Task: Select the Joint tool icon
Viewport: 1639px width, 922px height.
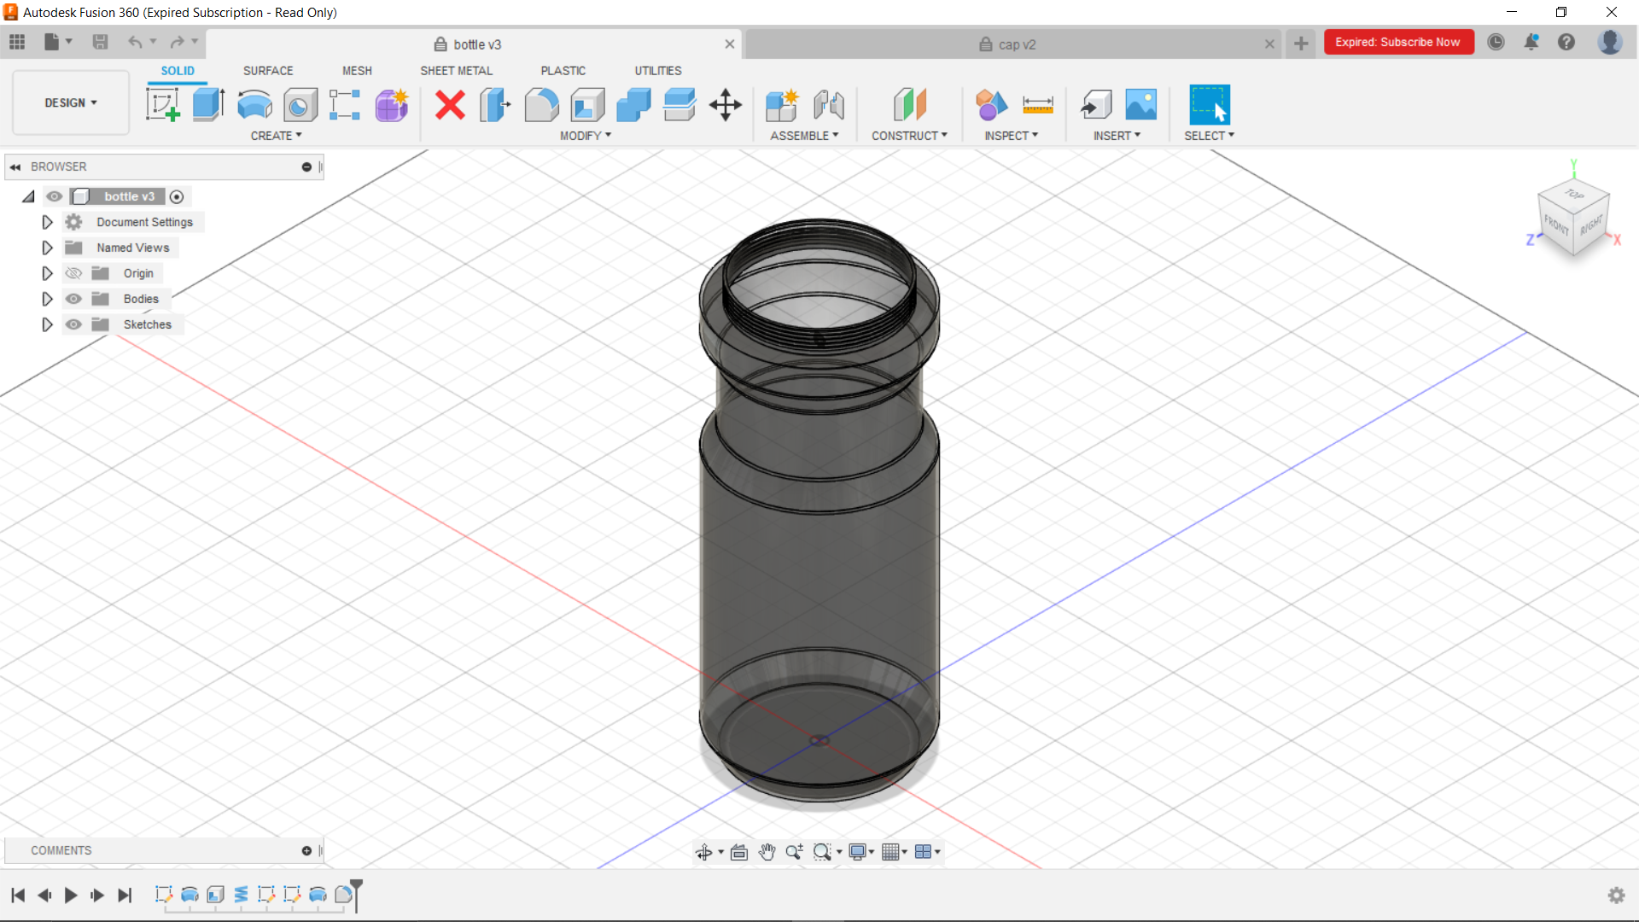Action: tap(828, 105)
